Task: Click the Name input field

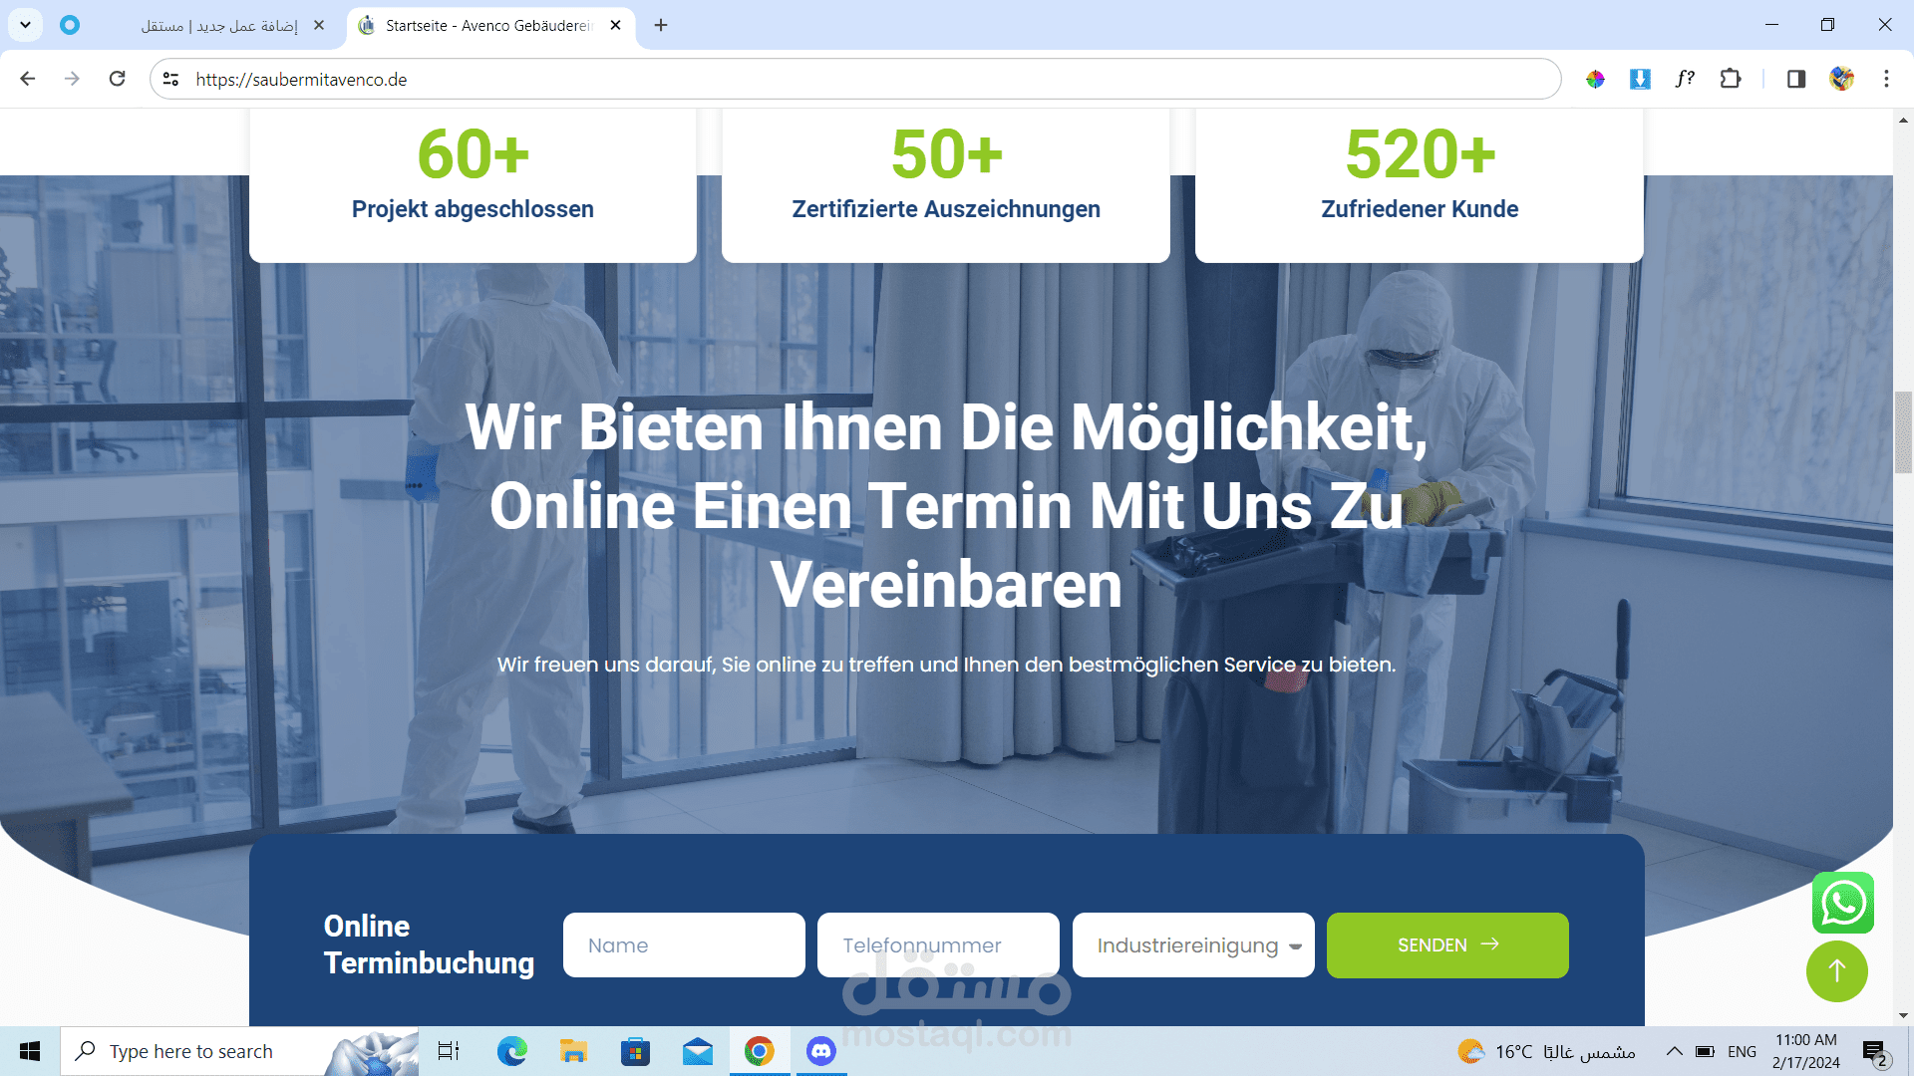Action: coord(684,944)
